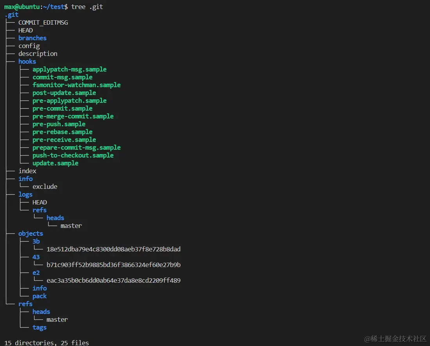Click pre-applypatch.sample hook file
This screenshot has height=346, width=430.
(x=69, y=100)
